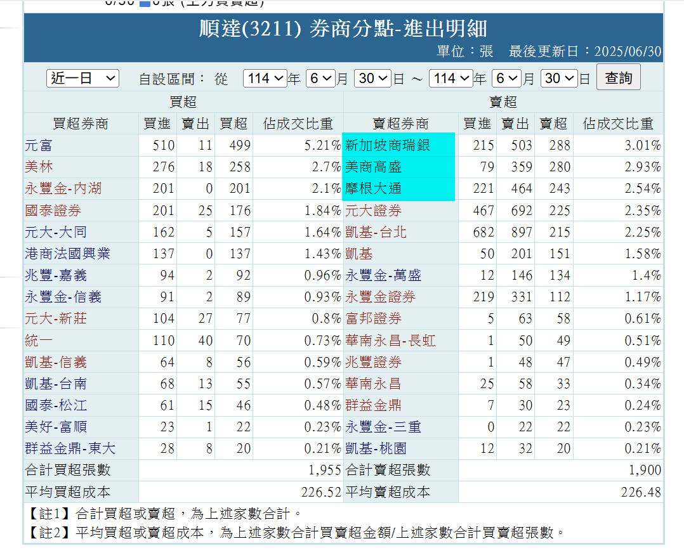Open the 美林 broker link
684x560 pixels.
click(38, 167)
